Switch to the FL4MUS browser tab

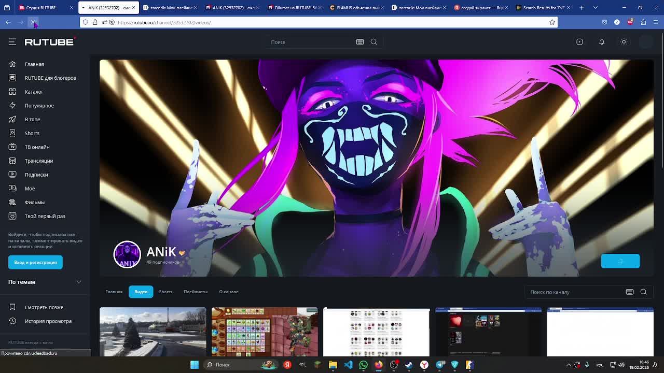(357, 8)
